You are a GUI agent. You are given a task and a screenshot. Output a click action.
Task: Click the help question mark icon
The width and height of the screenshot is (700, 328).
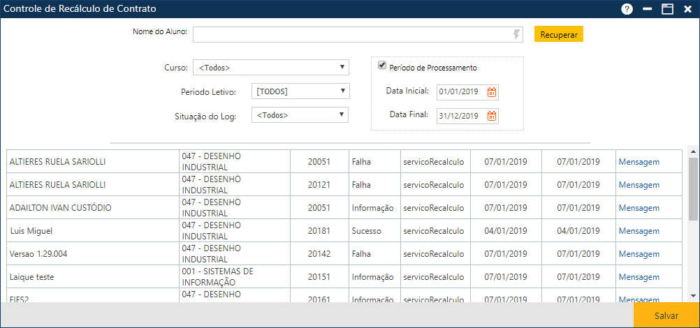click(627, 9)
